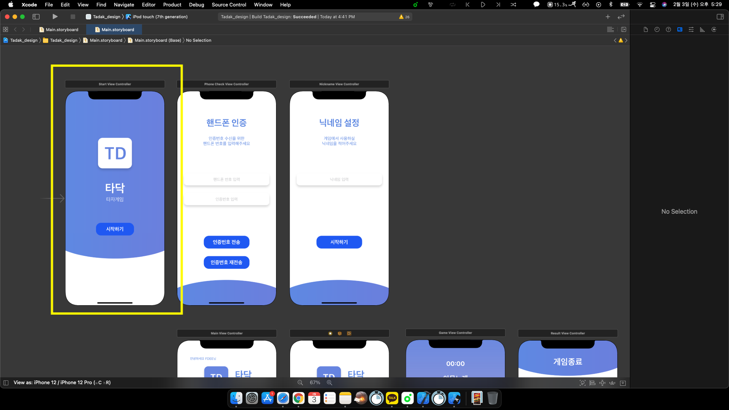Open the Connections inspector

pyautogui.click(x=714, y=30)
